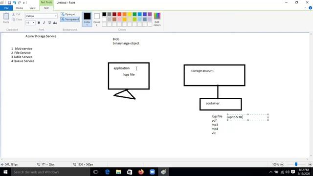The width and height of the screenshot is (313, 176).
Task: Pick the red palette swatch
Action: coord(119,14)
